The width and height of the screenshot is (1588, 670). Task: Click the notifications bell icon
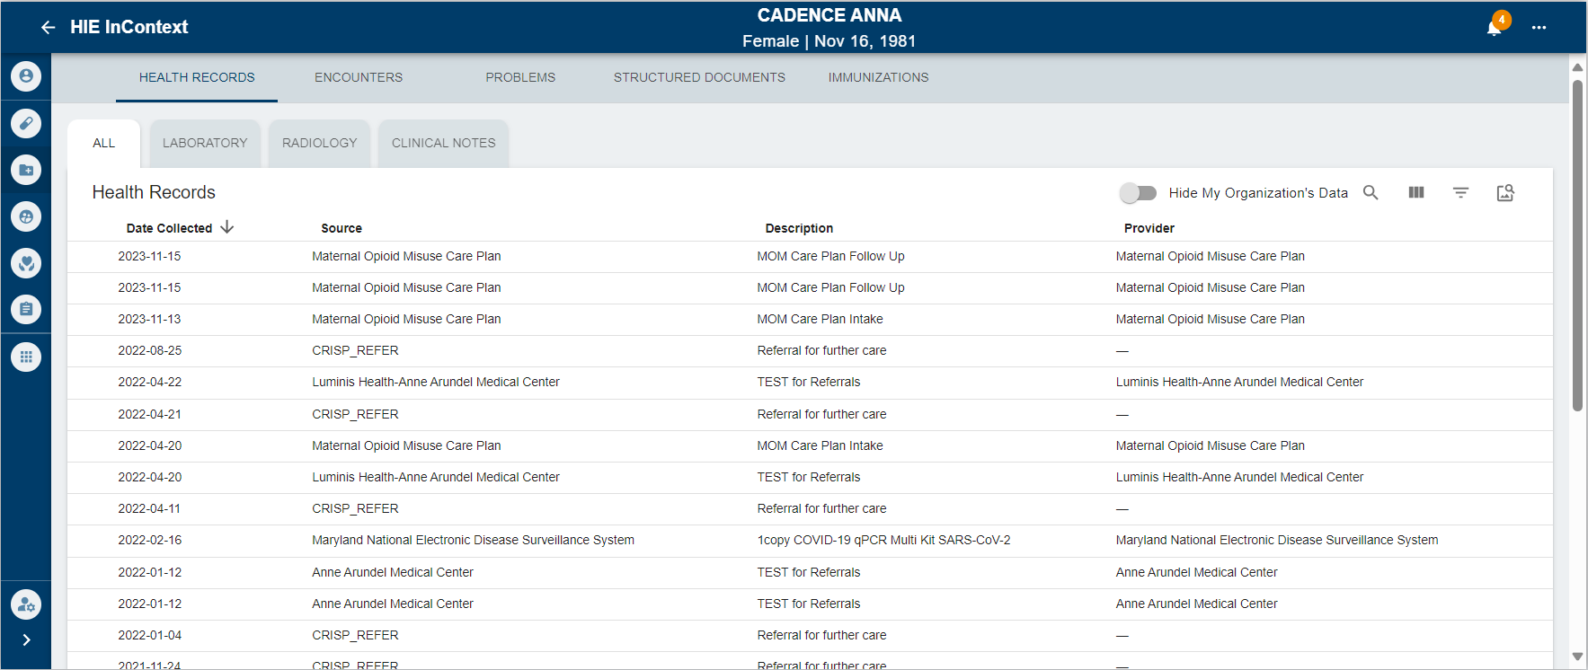pyautogui.click(x=1494, y=28)
